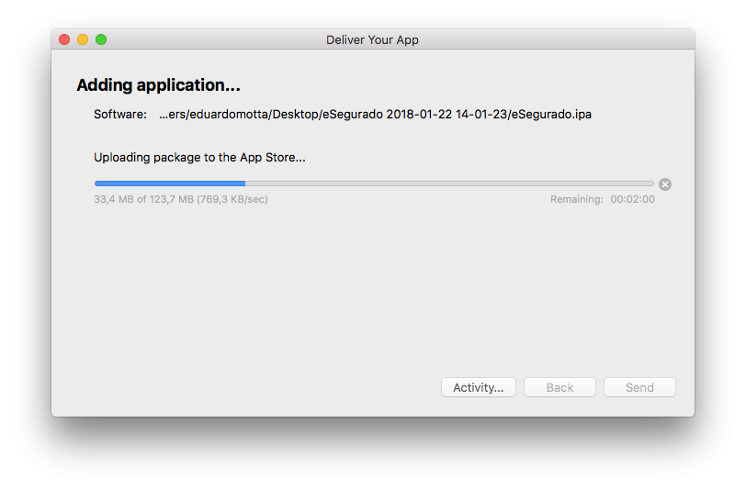The image size is (746, 490).
Task: Click the "Adding application..." heading
Action: click(158, 85)
